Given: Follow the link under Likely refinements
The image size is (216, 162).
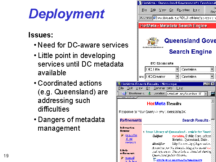Looking at the screenshot, I should pyautogui.click(x=130, y=159).
